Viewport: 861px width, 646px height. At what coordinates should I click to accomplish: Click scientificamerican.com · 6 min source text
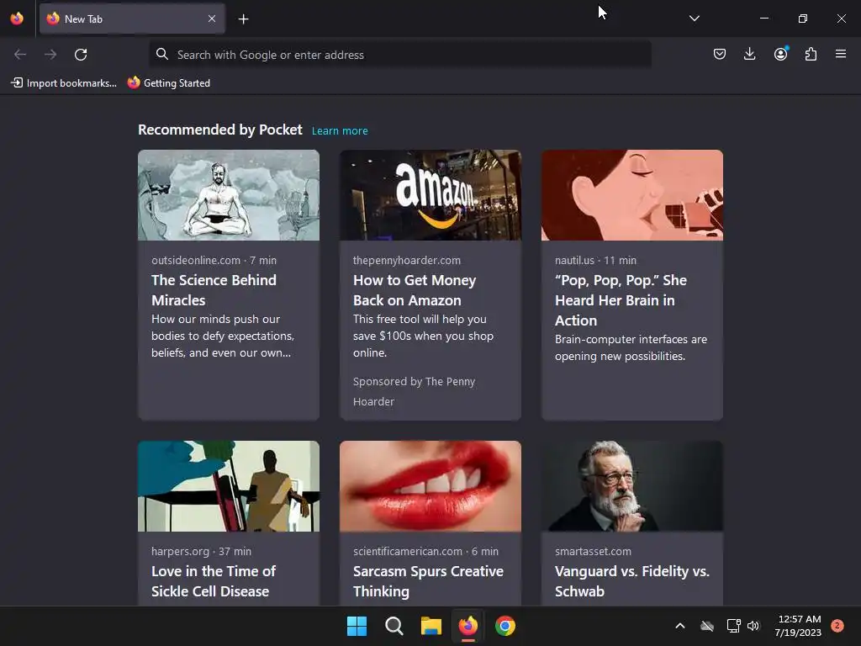tap(426, 551)
